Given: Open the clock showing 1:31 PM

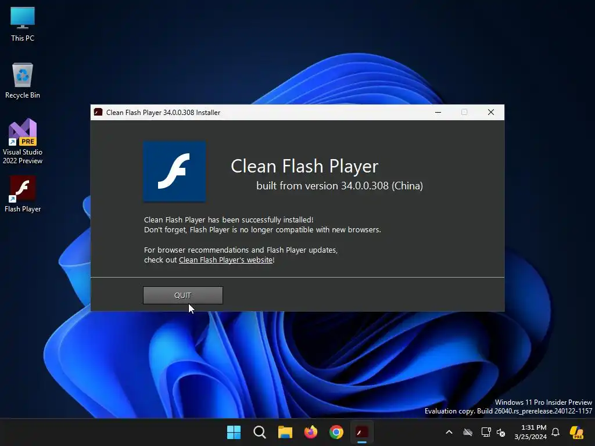Looking at the screenshot, I should pos(531,432).
